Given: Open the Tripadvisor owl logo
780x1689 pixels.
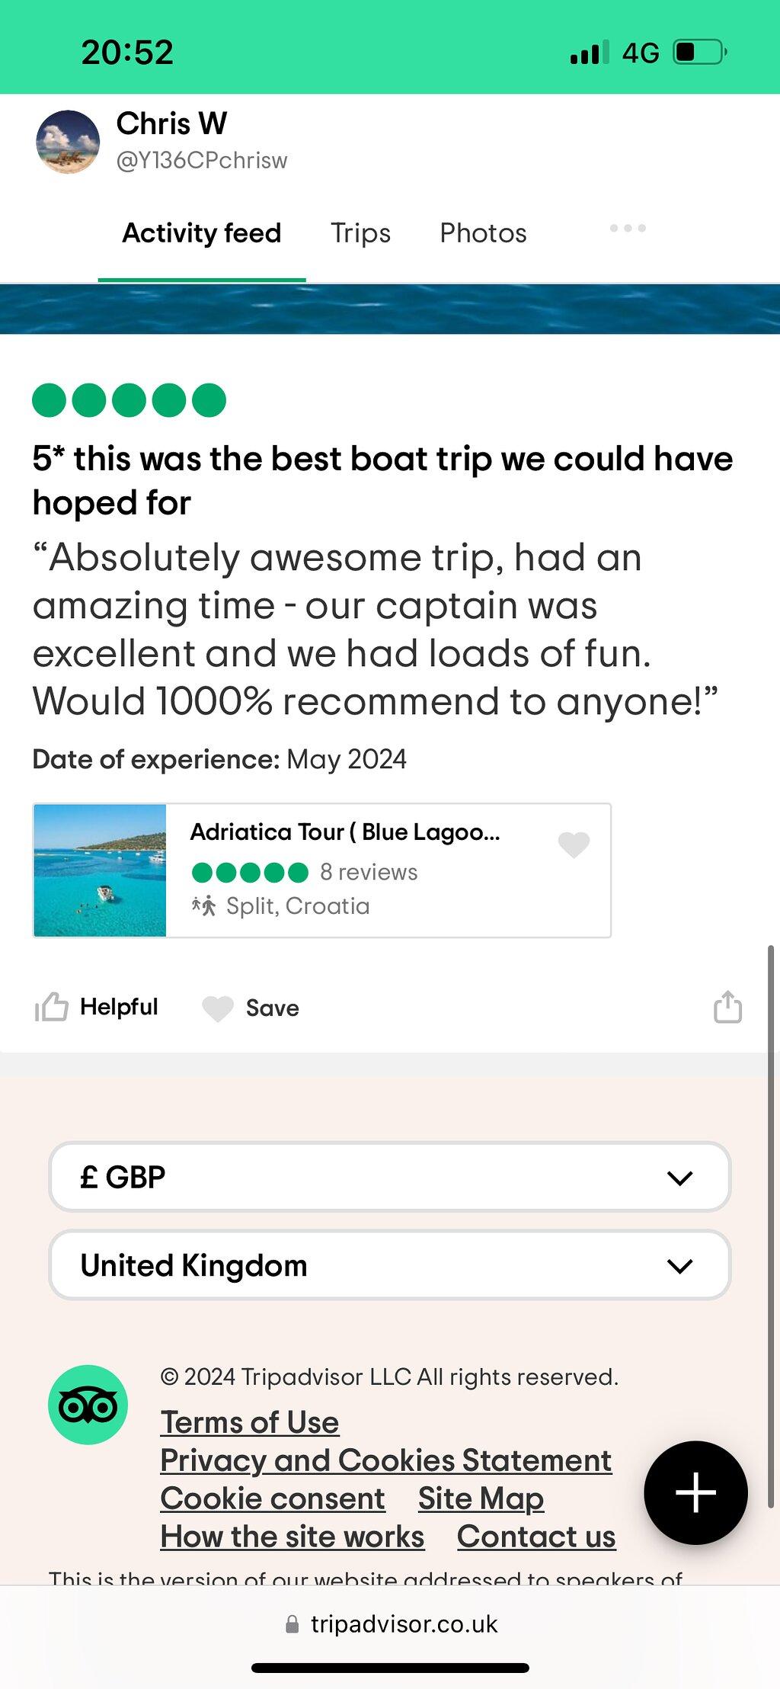Looking at the screenshot, I should click(x=88, y=1405).
